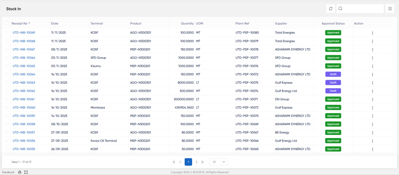Select page 1 button
399x175 pixels.
point(188,162)
